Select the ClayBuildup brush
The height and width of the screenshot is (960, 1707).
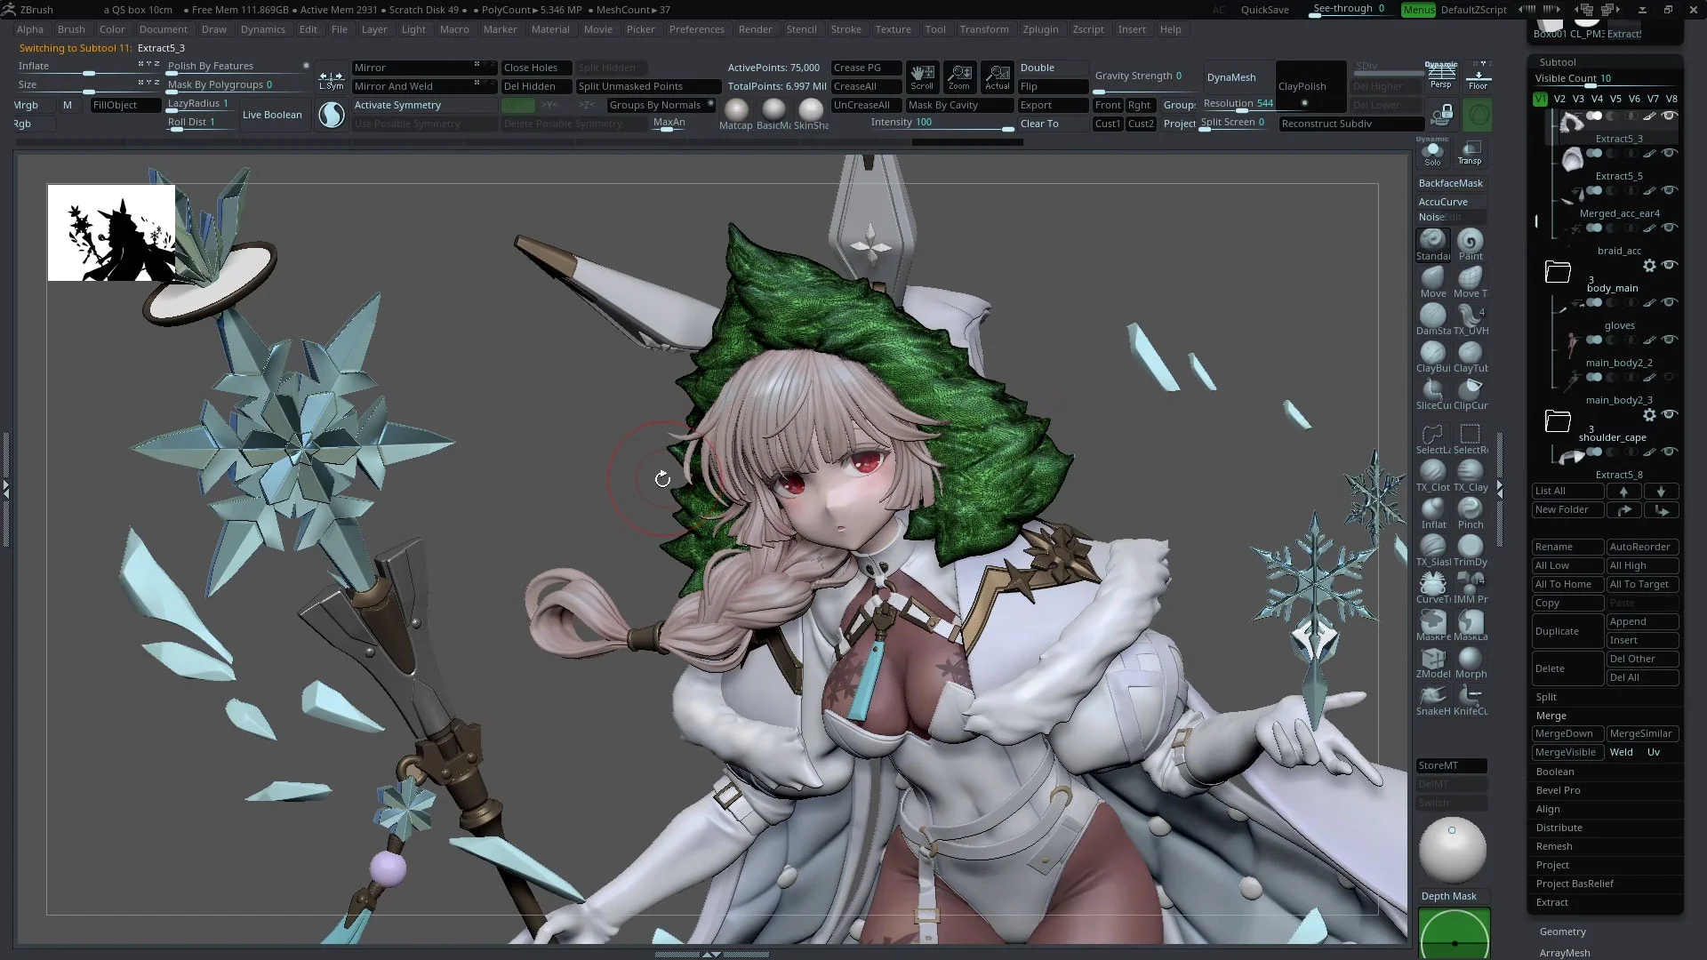click(1432, 356)
